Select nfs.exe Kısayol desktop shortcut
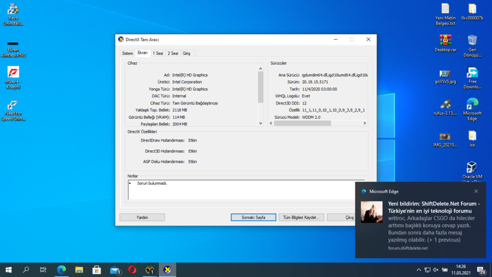This screenshot has width=492, height=277. coord(13,78)
